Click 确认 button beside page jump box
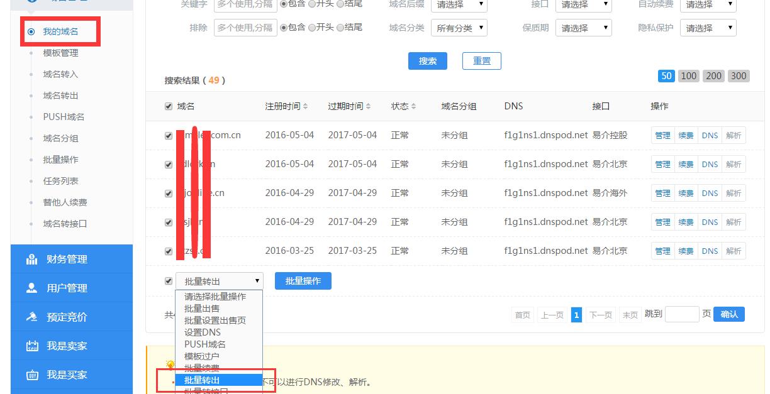The height and width of the screenshot is (394, 770). pos(729,314)
